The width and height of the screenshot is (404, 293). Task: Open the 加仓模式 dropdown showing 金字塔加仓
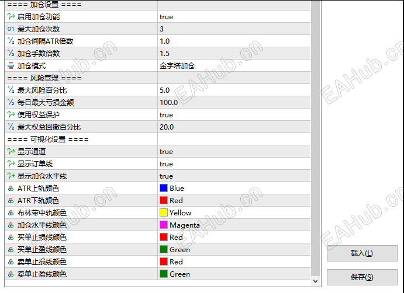234,65
